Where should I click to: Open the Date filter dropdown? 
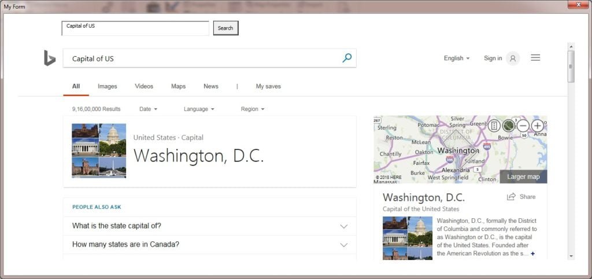(x=149, y=109)
